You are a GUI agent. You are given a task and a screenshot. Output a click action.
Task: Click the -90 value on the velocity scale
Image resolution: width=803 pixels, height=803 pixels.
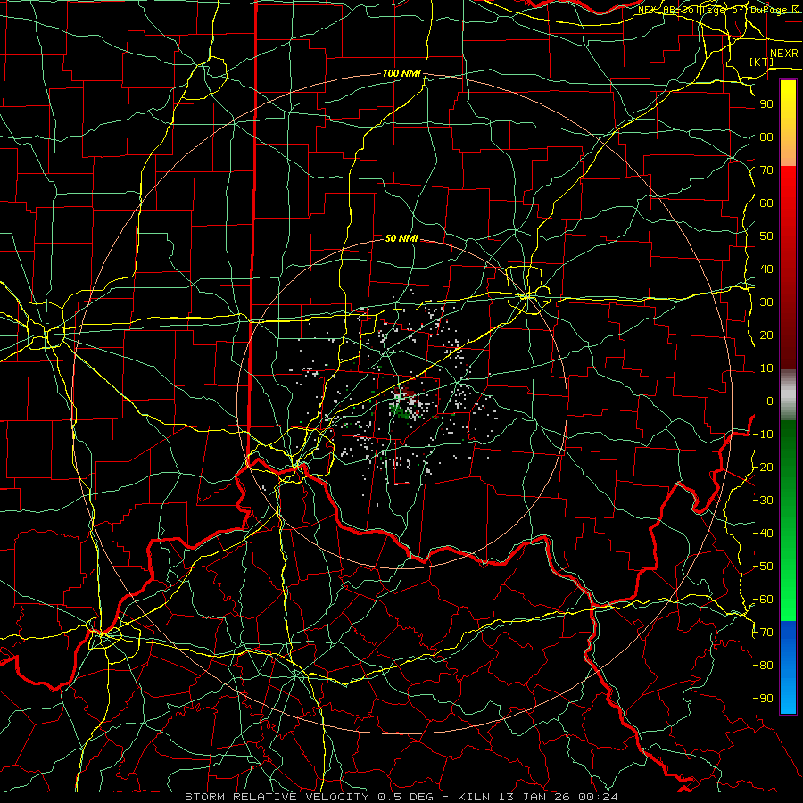coord(763,699)
